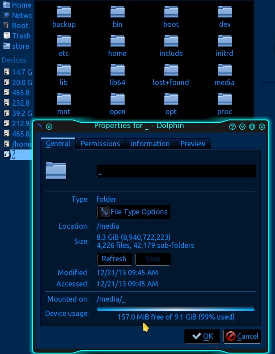
Task: Open the backup folder
Action: pos(64,17)
